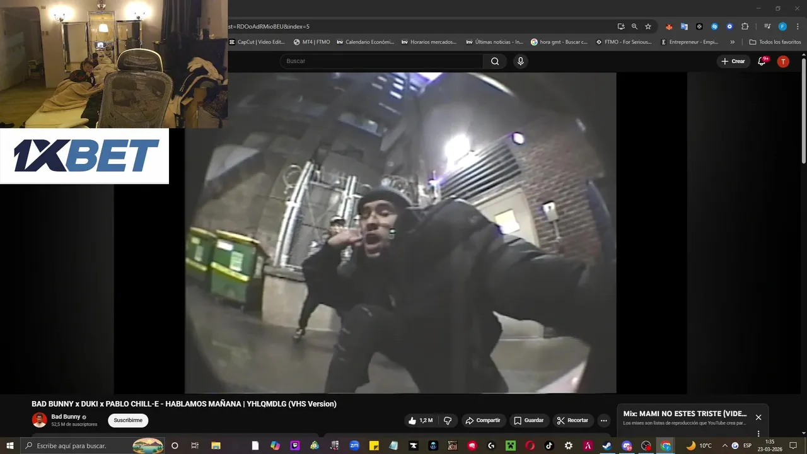This screenshot has height=454, width=807.
Task: Click the Google Translate extension icon
Action: click(x=684, y=26)
